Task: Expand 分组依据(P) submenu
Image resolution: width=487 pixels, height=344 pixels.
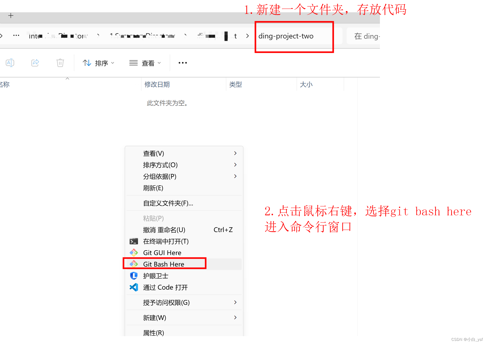Action: click(x=184, y=176)
